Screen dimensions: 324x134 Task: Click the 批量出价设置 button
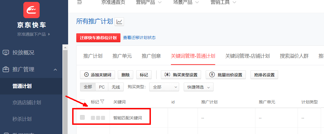pyautogui.click(x=226, y=75)
